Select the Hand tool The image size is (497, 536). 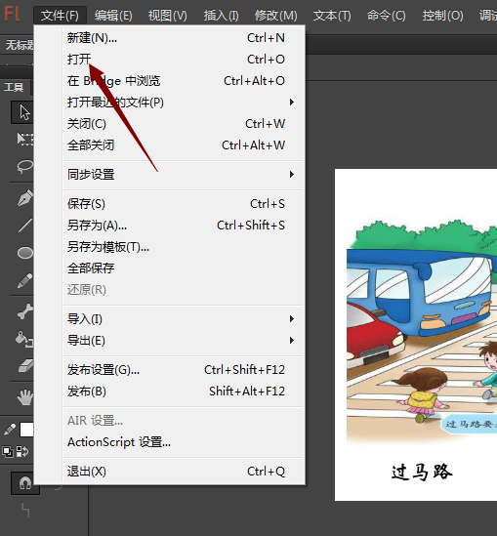tap(25, 396)
